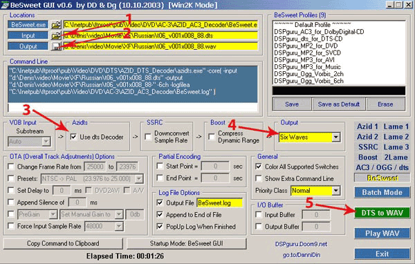Enable Input Buffer checkbox
Screen dimensions: 415x264
259,214
